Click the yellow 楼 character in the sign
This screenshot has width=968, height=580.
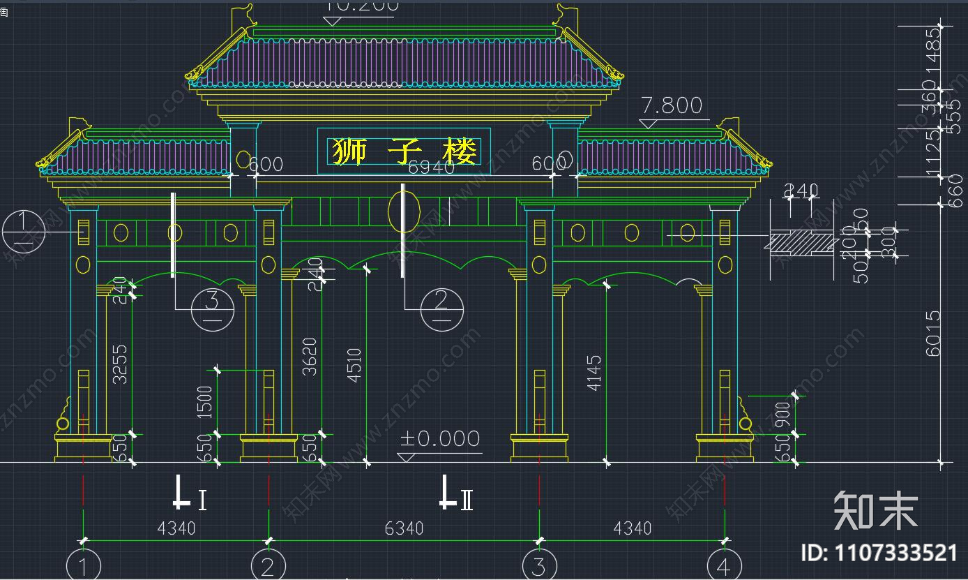point(460,151)
